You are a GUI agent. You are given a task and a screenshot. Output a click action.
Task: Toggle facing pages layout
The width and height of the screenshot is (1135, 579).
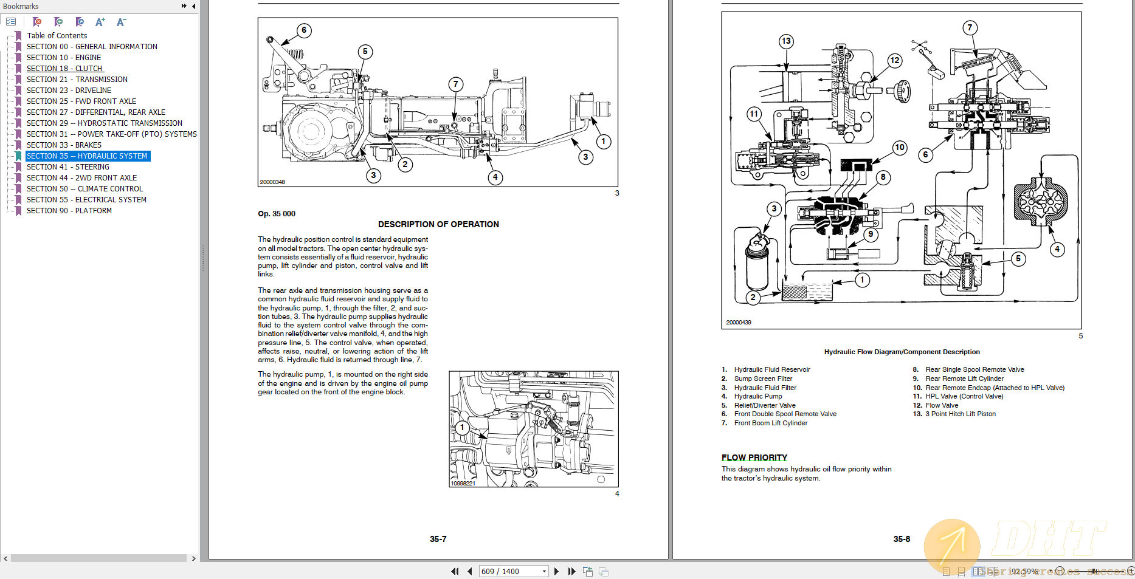click(978, 571)
